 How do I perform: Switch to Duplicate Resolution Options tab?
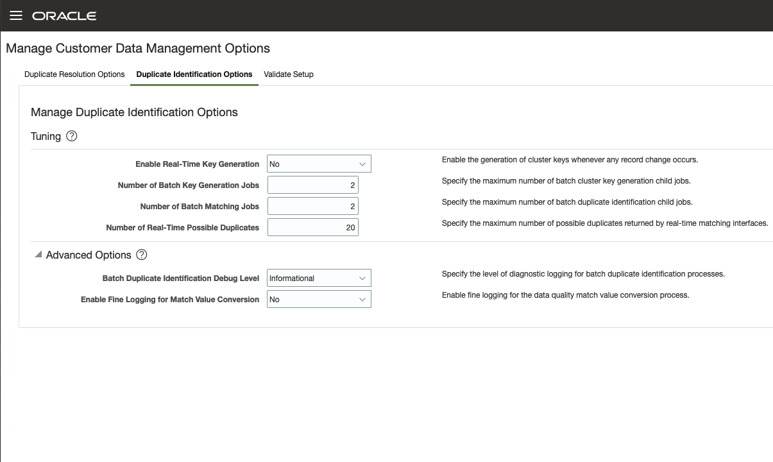click(x=74, y=74)
